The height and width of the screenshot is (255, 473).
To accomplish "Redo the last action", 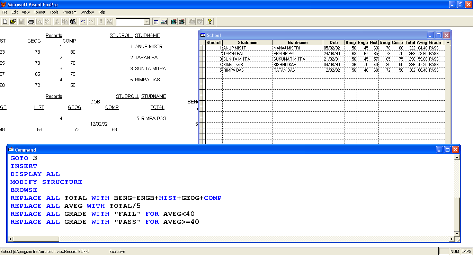I will pos(91,21).
